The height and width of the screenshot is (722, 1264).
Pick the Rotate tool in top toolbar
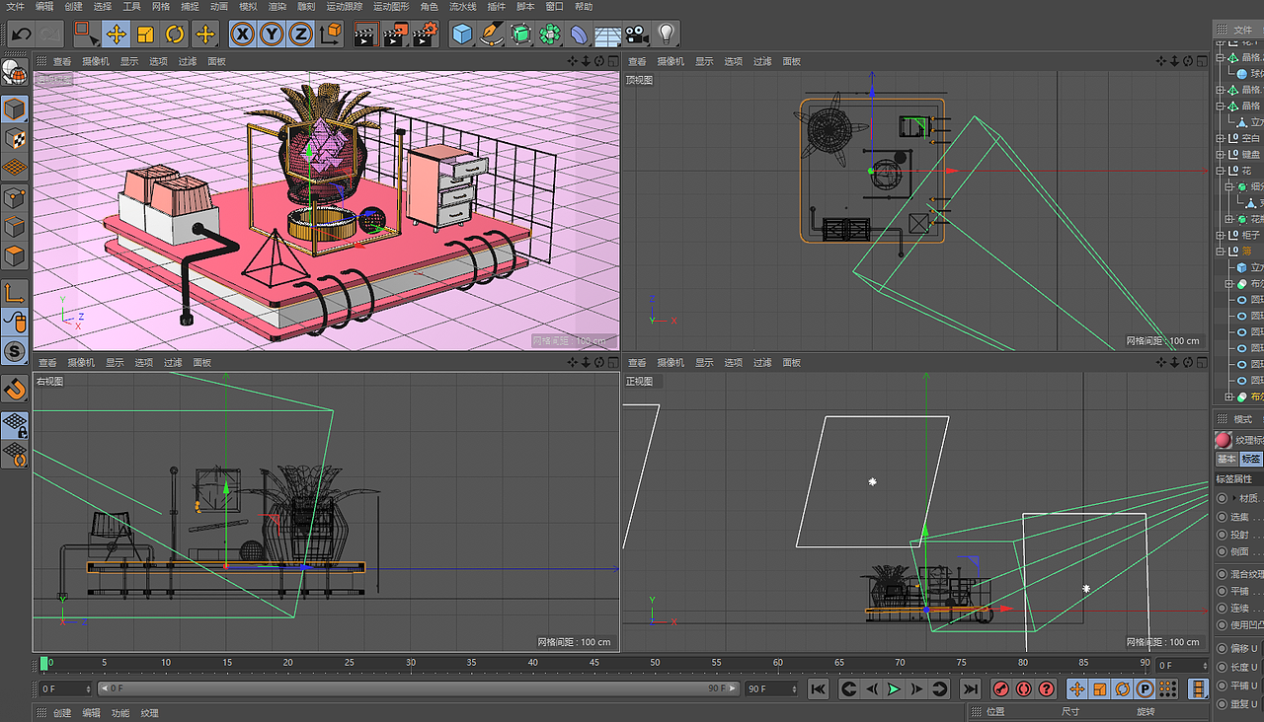175,35
